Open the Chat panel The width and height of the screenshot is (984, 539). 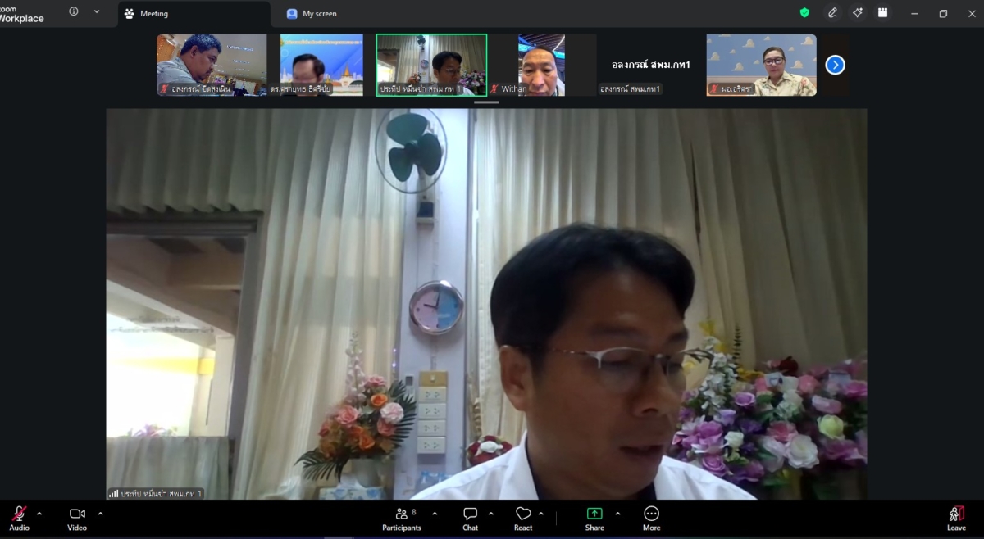pyautogui.click(x=470, y=518)
